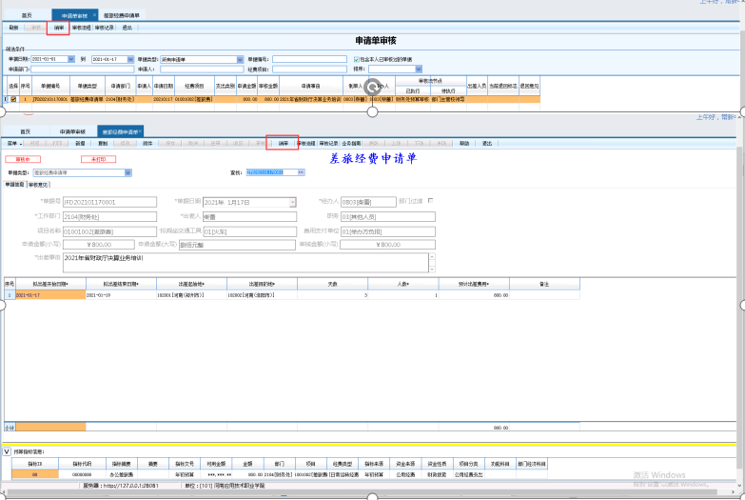Switch to the 首页 tab in the upper window
The image size is (745, 500).
[x=27, y=15]
